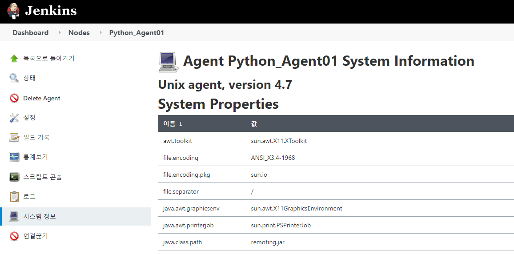The image size is (514, 254).
Task: Open 통계보기 sidebar link
Action: (36, 157)
